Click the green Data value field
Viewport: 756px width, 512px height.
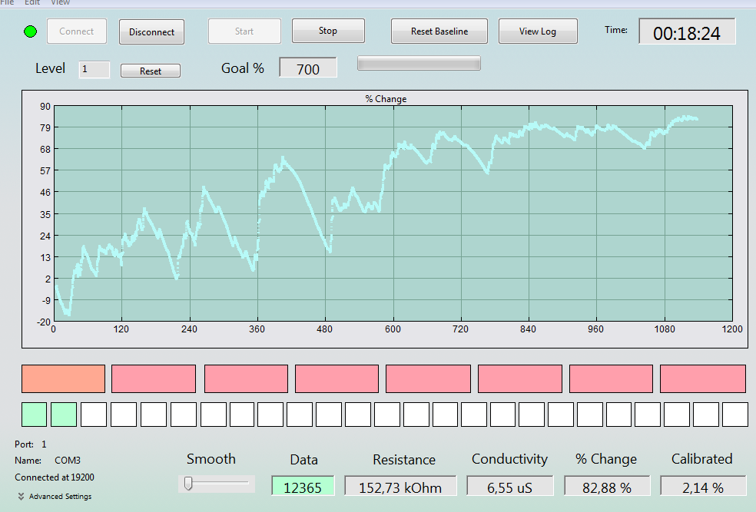[303, 487]
